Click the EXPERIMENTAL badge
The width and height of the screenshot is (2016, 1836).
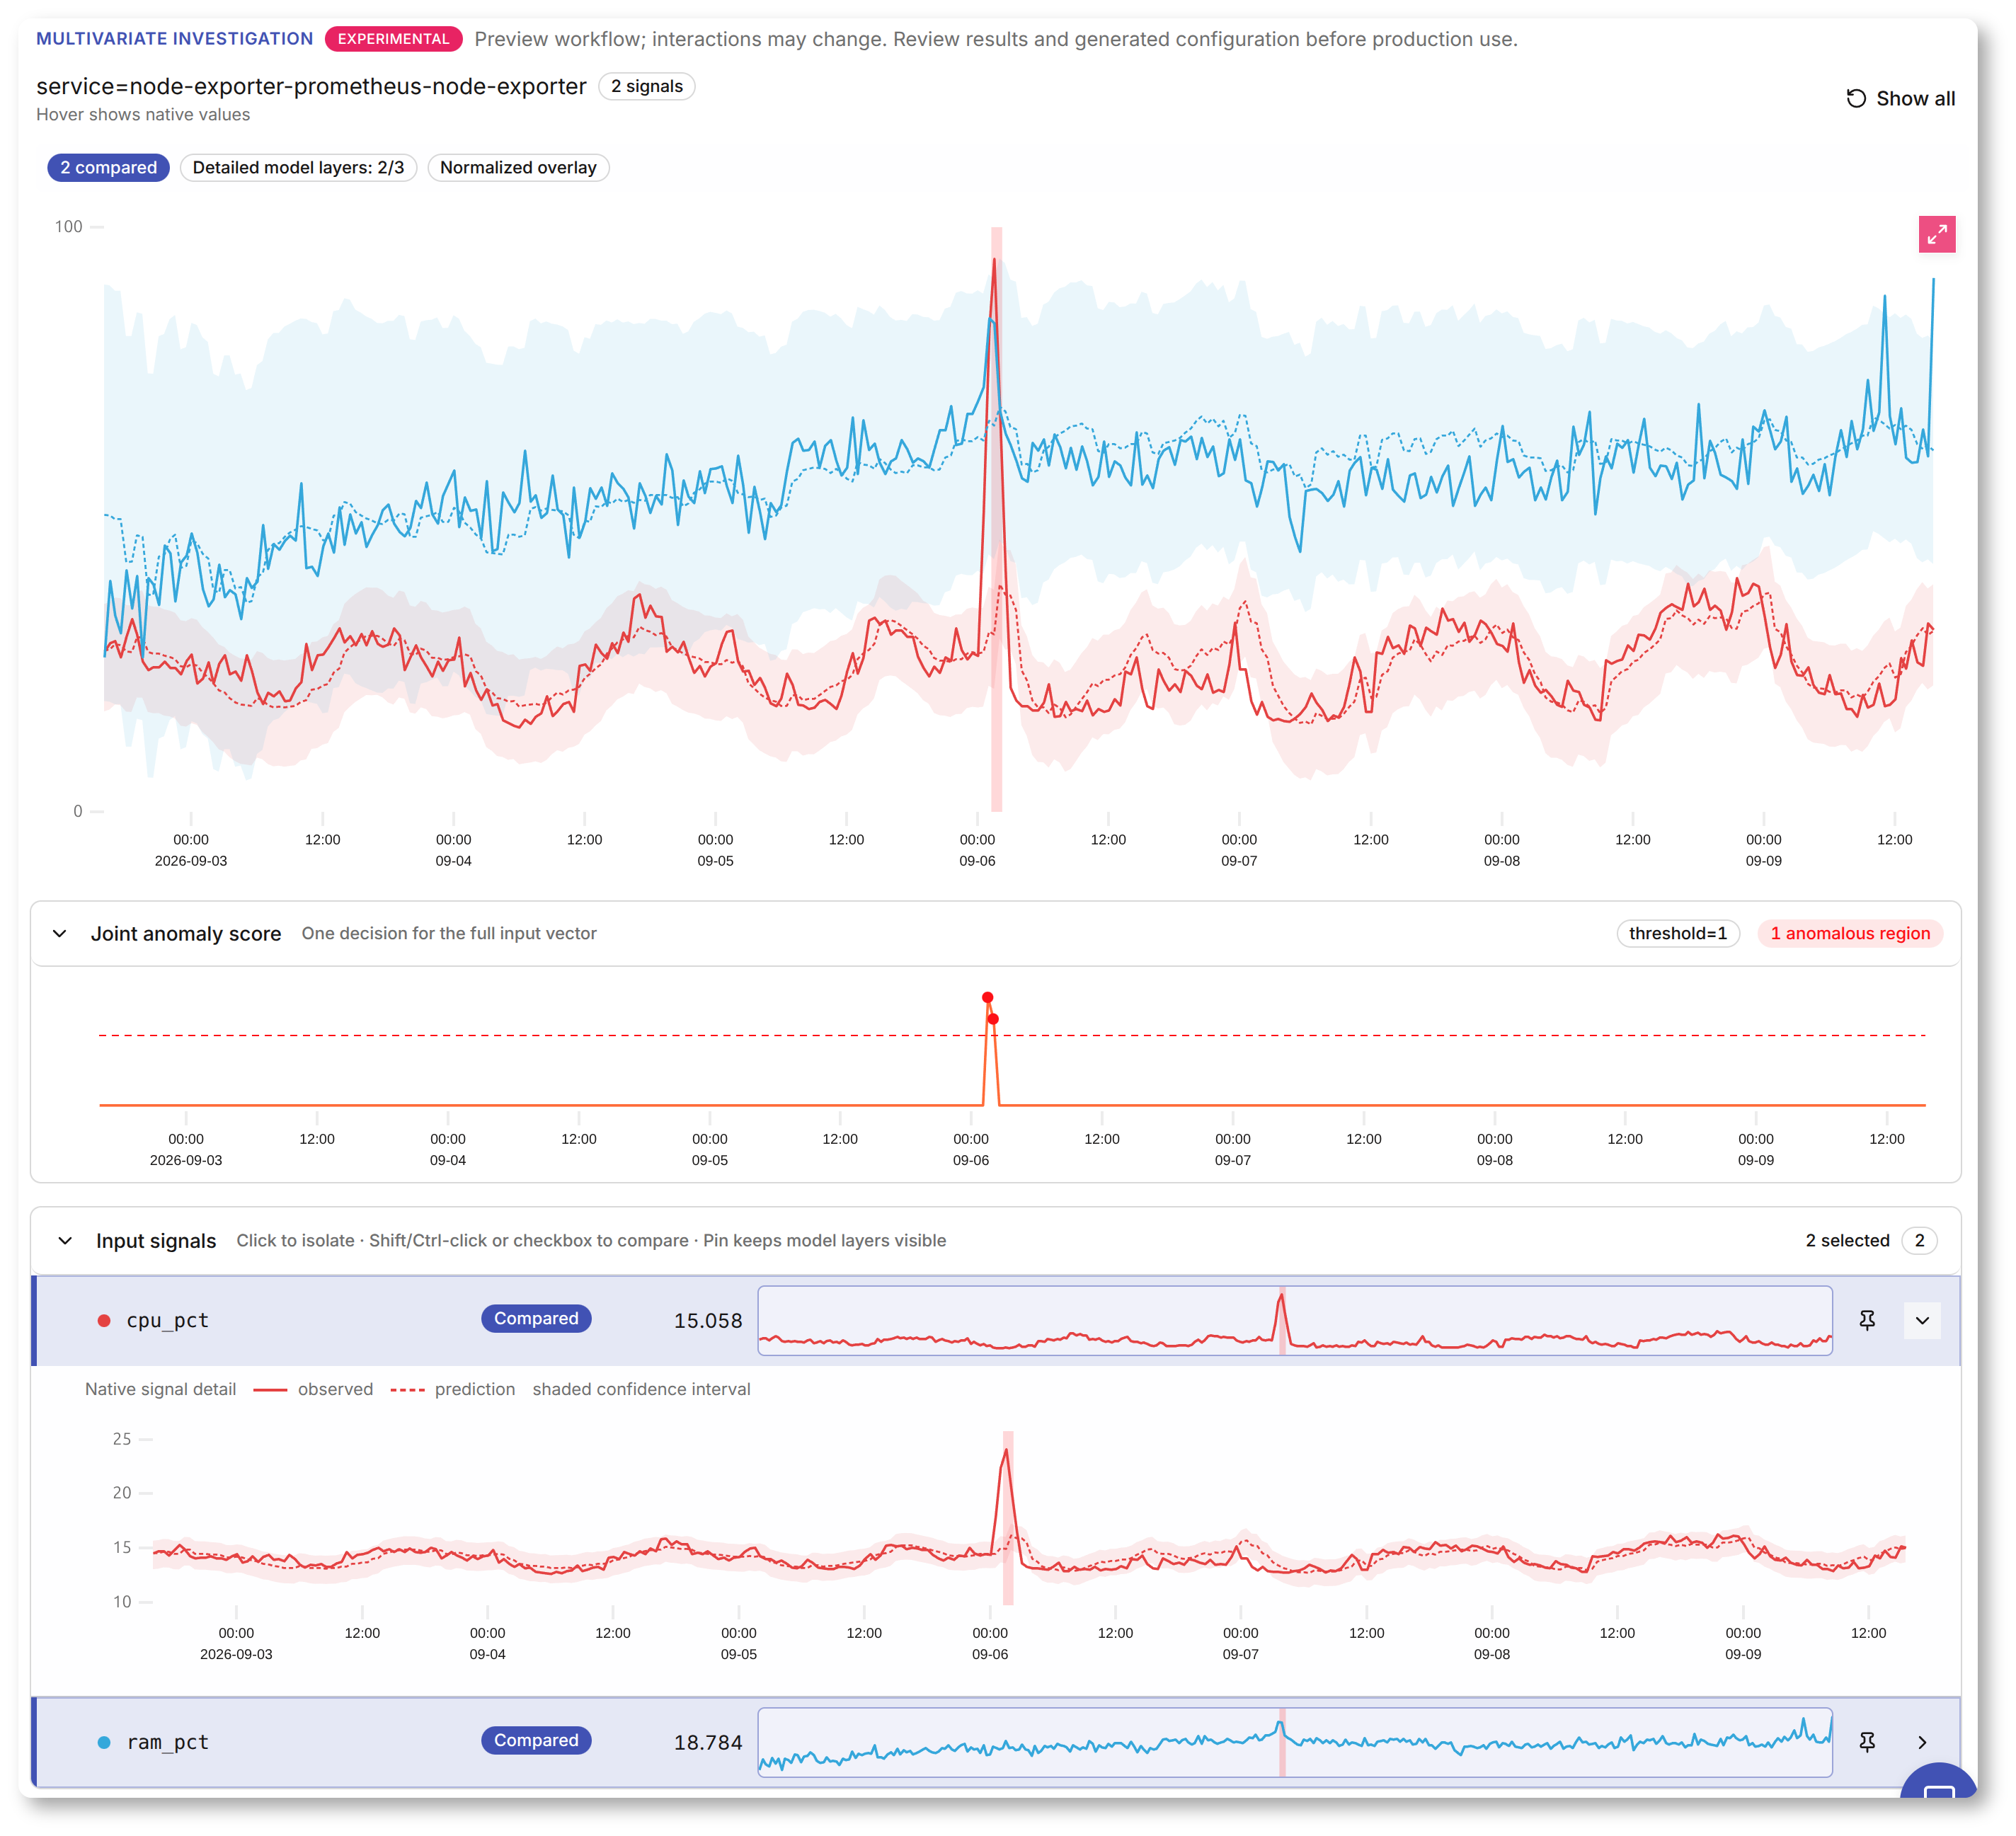coord(393,39)
